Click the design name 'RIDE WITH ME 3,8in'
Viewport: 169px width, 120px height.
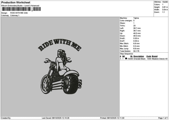19,13
